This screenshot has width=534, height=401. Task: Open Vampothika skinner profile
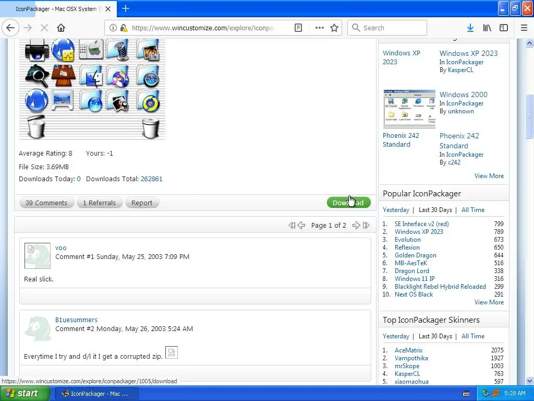coord(411,358)
